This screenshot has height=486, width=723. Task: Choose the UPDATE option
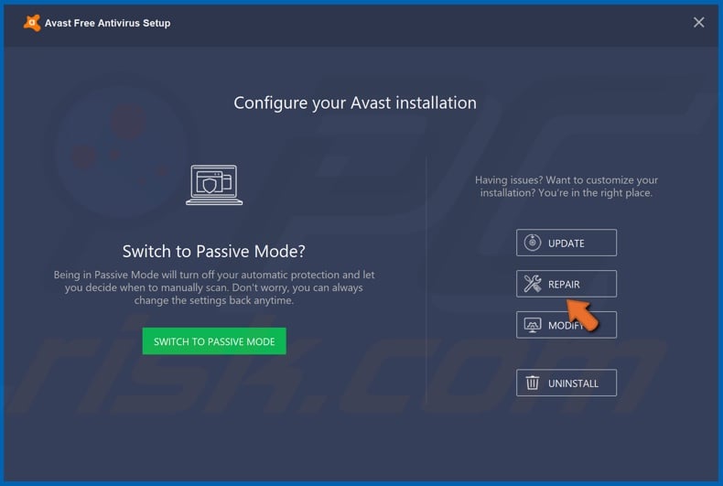coord(567,243)
